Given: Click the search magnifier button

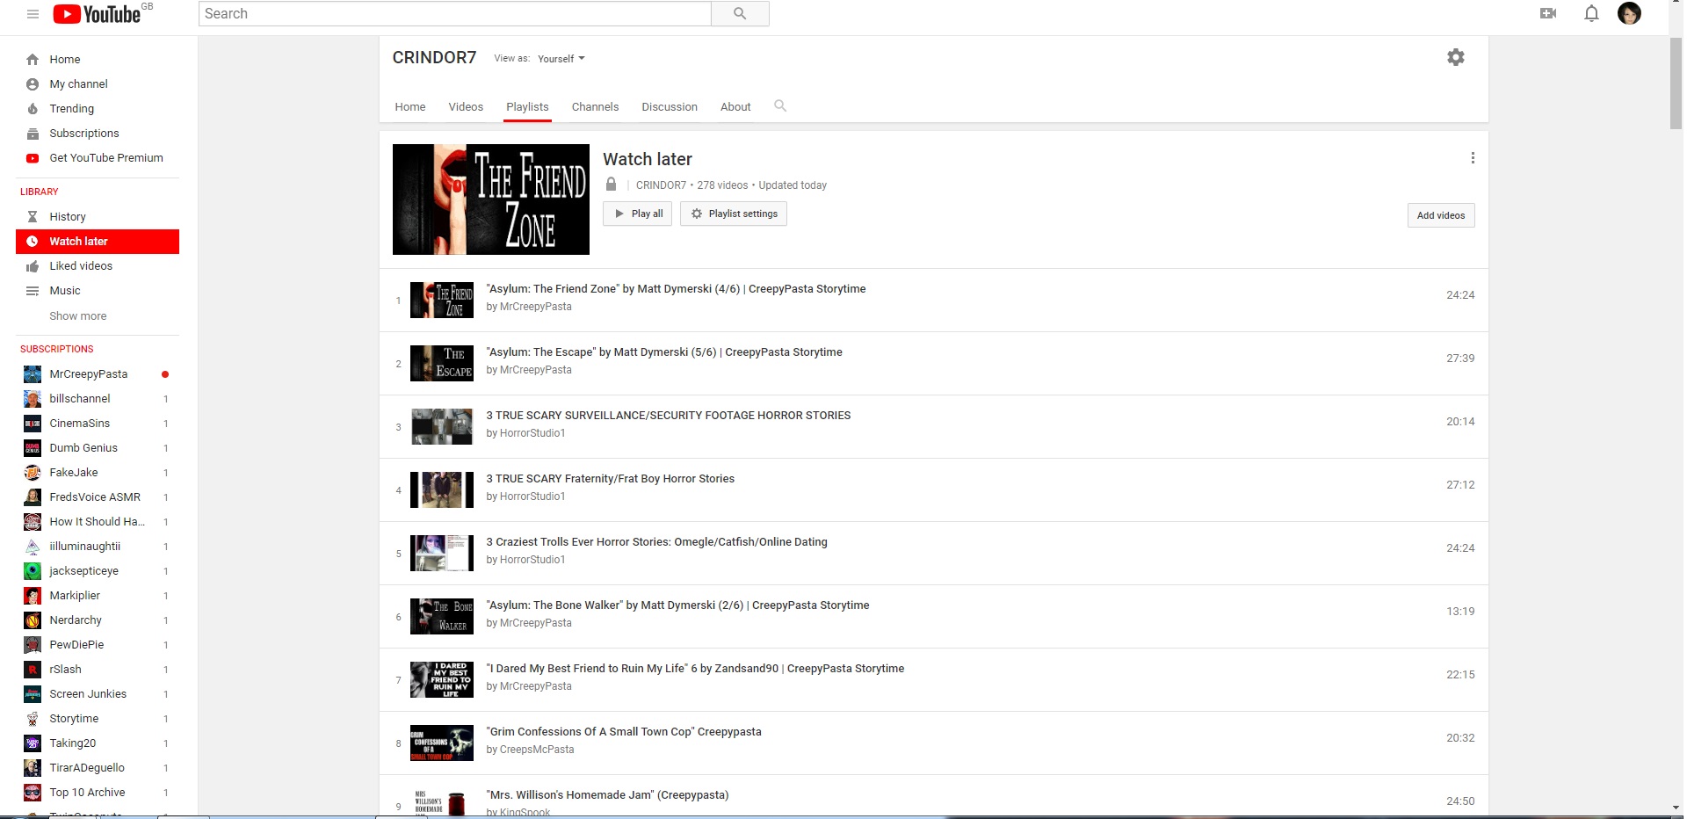Looking at the screenshot, I should (x=739, y=13).
